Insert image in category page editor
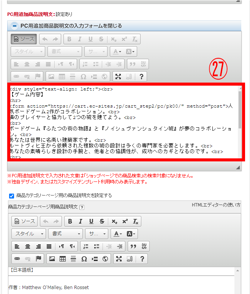250x294 pixels. tap(52, 259)
